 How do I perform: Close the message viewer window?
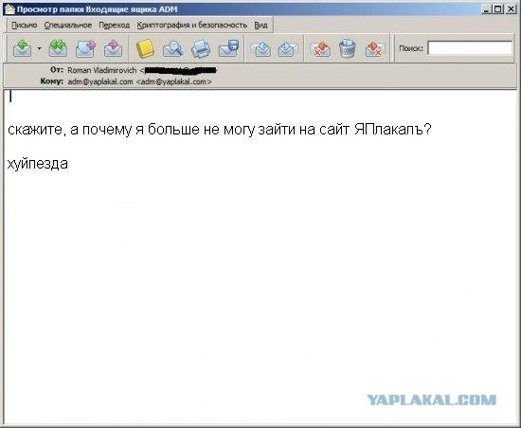(x=511, y=9)
